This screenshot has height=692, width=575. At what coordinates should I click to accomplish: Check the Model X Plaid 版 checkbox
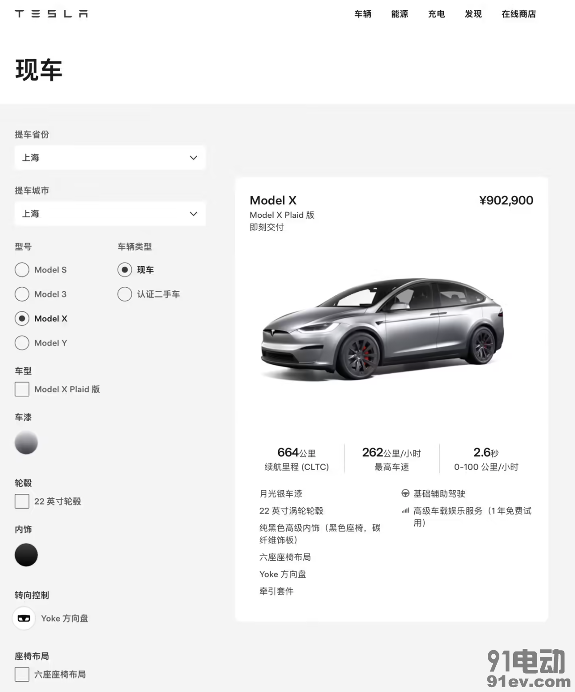tap(22, 389)
